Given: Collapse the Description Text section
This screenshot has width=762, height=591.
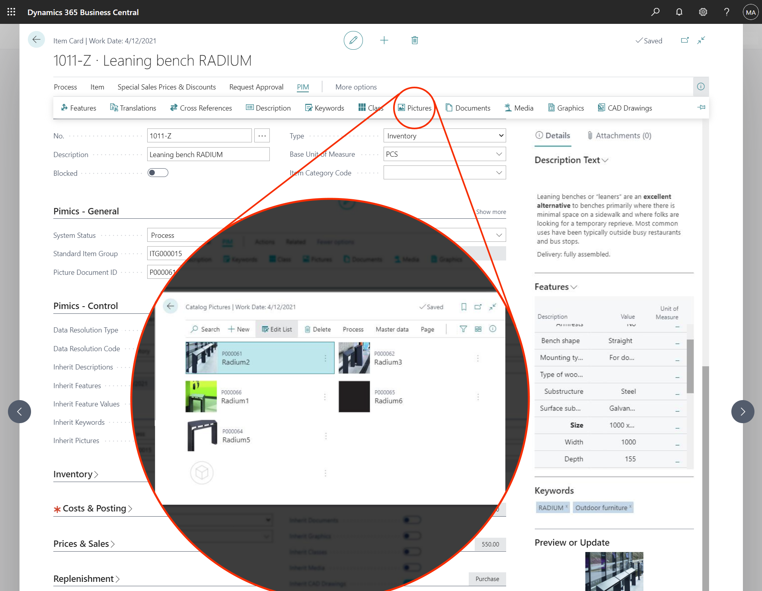Looking at the screenshot, I should 605,160.
